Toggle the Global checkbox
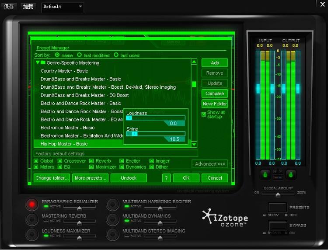The width and height of the screenshot is (328, 250). 36,161
